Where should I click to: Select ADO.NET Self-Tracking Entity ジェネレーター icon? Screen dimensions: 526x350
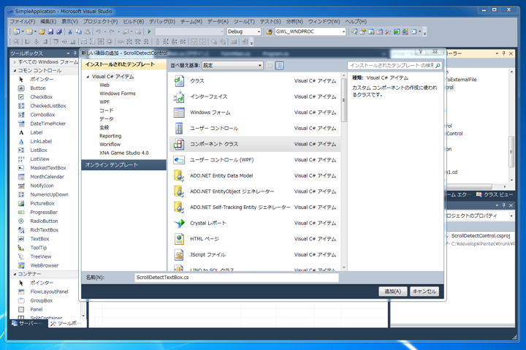pyautogui.click(x=179, y=207)
